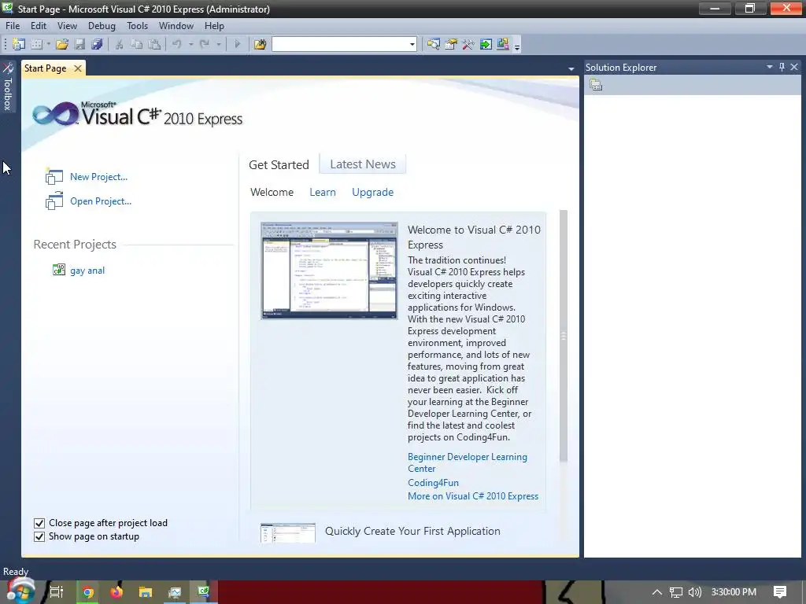Click the Cut scissors icon

[x=120, y=45]
